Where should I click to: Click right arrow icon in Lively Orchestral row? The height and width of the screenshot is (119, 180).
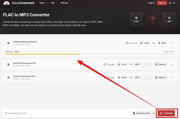131,77
